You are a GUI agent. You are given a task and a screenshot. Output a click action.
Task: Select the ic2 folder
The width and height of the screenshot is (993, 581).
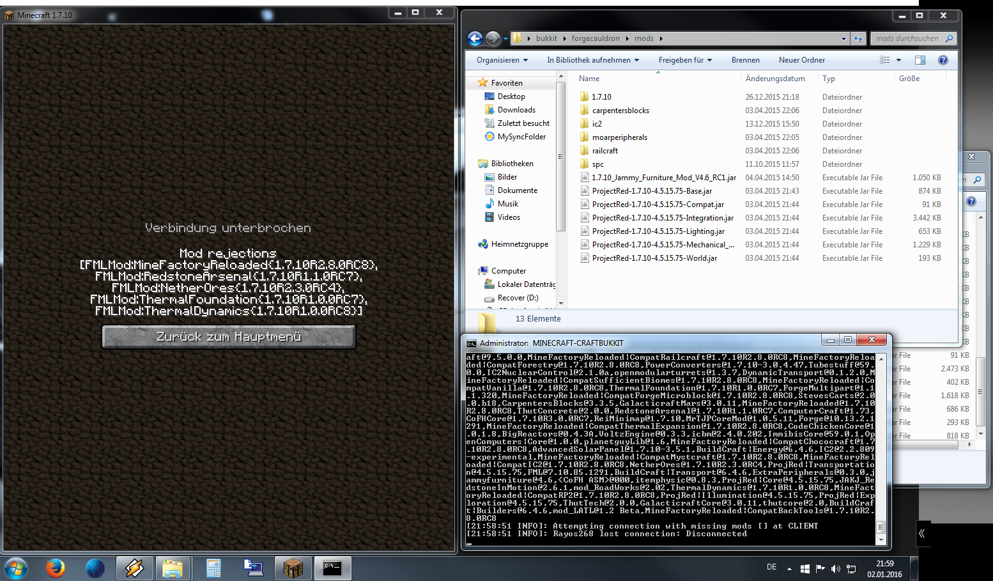(597, 124)
